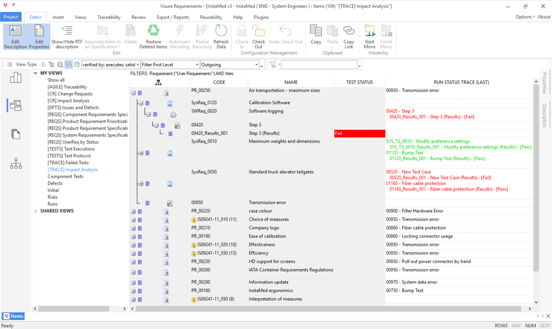Switch to the Review tab

(x=138, y=17)
